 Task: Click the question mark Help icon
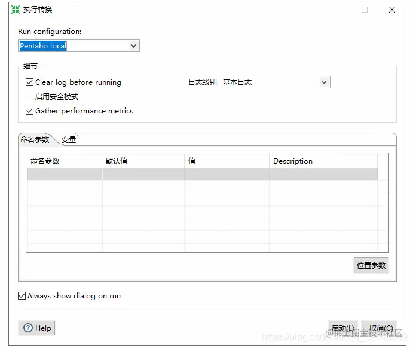(x=28, y=328)
